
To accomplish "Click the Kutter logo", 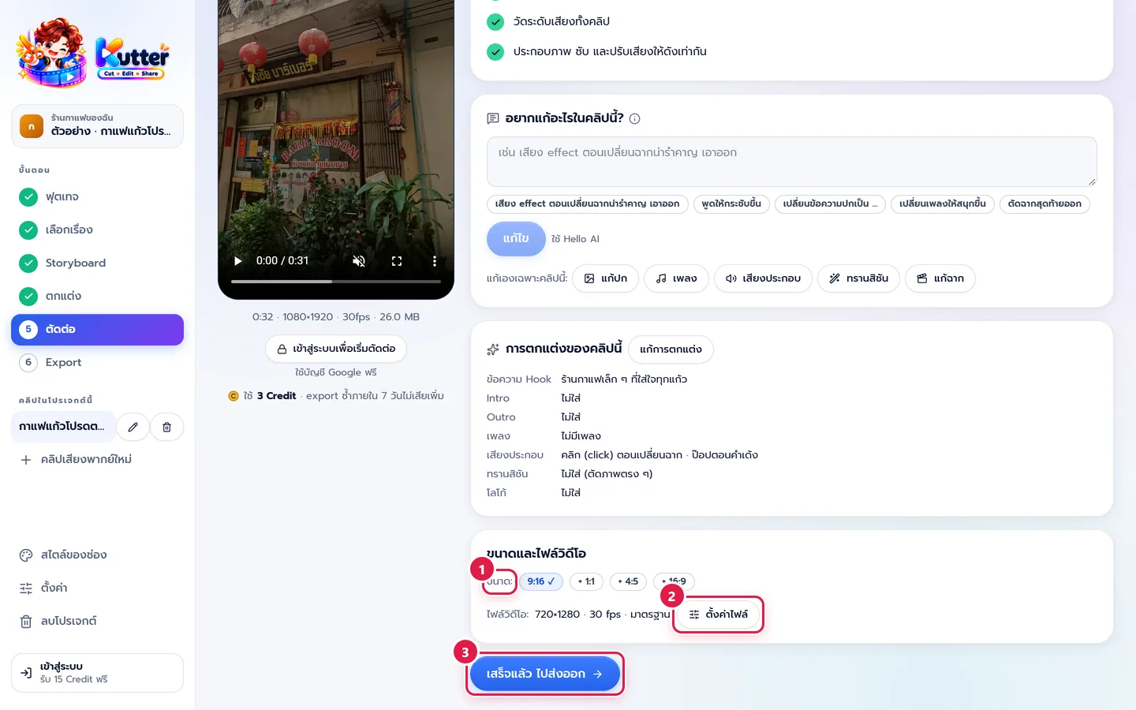I will point(93,52).
